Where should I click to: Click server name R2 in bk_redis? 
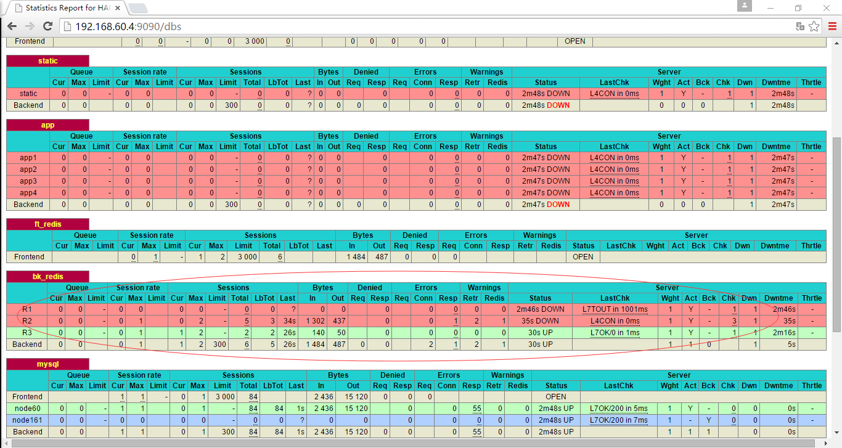27,321
